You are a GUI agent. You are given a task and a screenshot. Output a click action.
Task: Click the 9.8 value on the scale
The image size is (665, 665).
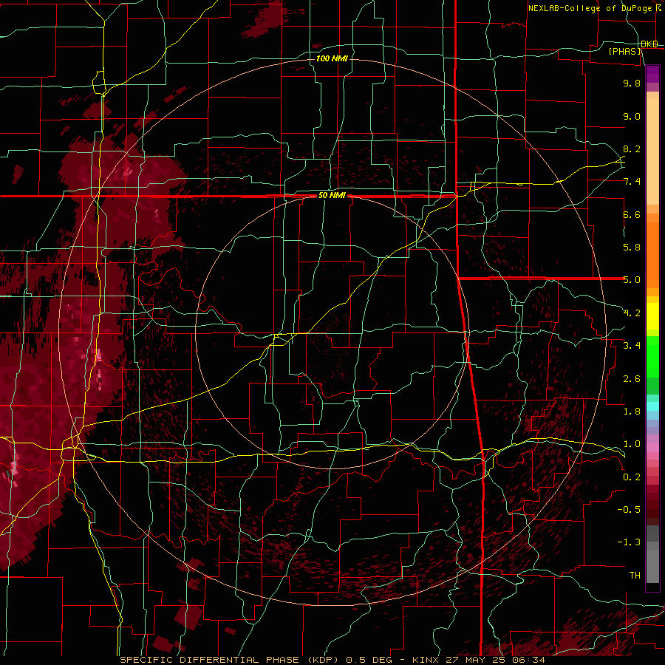point(632,83)
